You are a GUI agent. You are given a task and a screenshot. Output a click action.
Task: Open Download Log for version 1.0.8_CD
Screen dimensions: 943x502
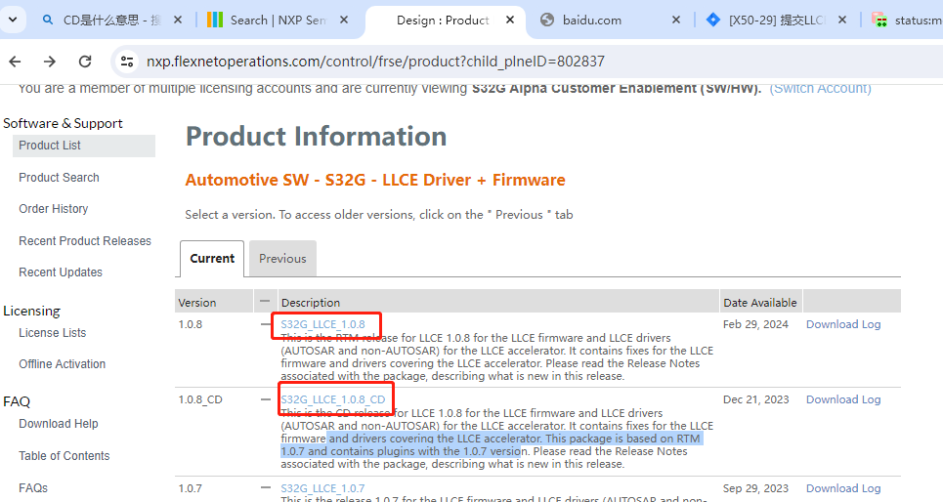coord(843,399)
